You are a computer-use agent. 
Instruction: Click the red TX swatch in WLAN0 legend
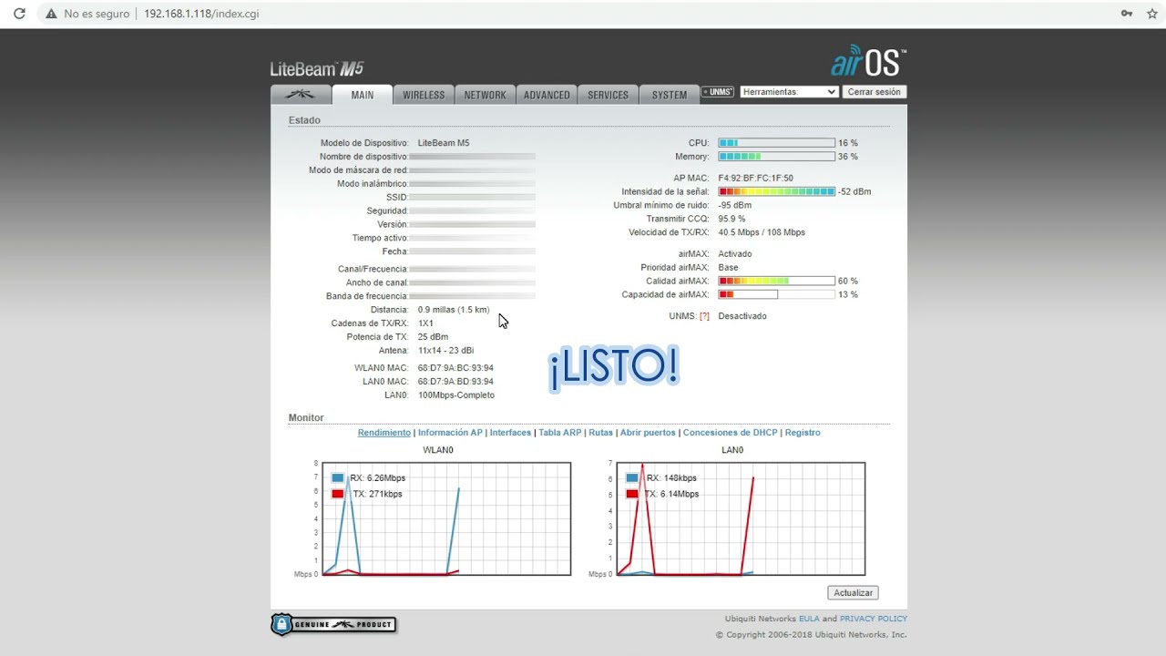(x=338, y=494)
